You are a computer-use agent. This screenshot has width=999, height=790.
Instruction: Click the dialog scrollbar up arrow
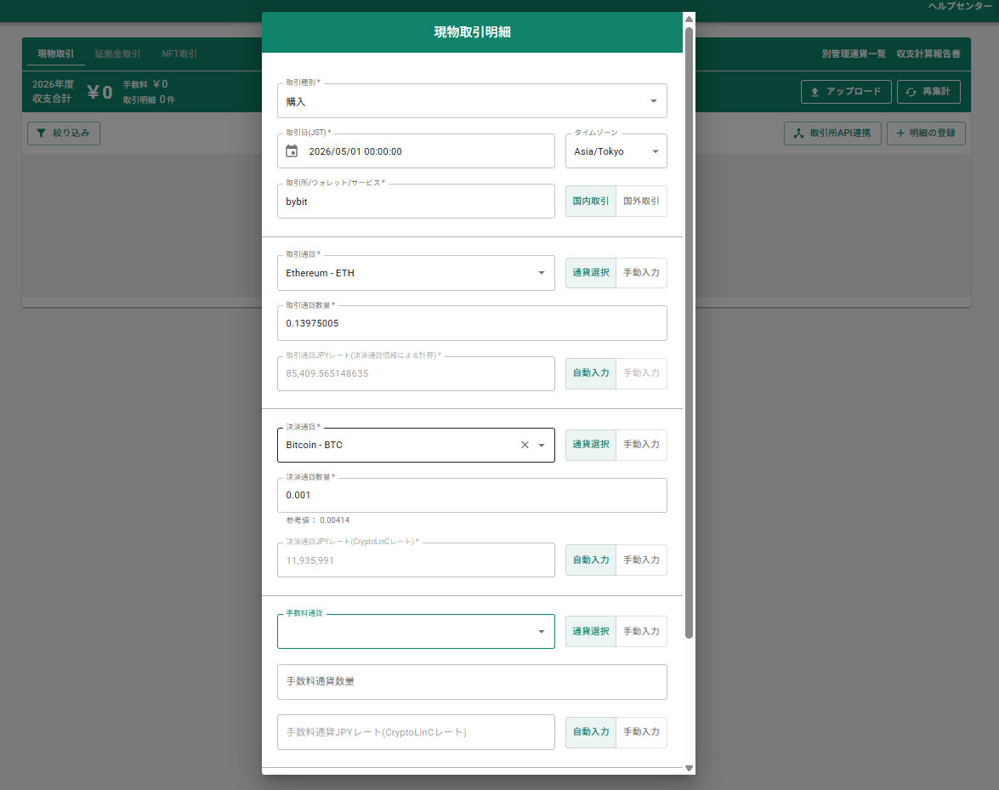689,19
